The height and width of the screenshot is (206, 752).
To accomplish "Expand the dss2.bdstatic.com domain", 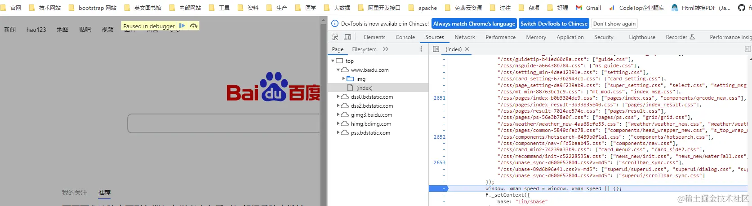I will click(x=338, y=105).
